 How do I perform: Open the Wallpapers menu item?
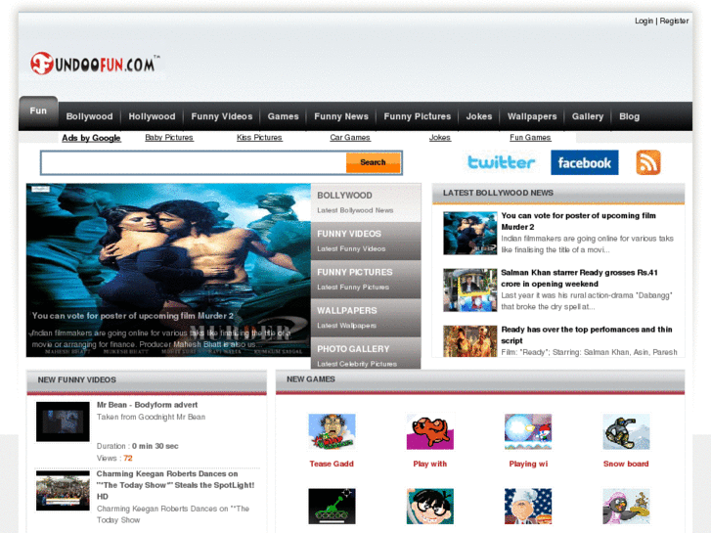532,116
